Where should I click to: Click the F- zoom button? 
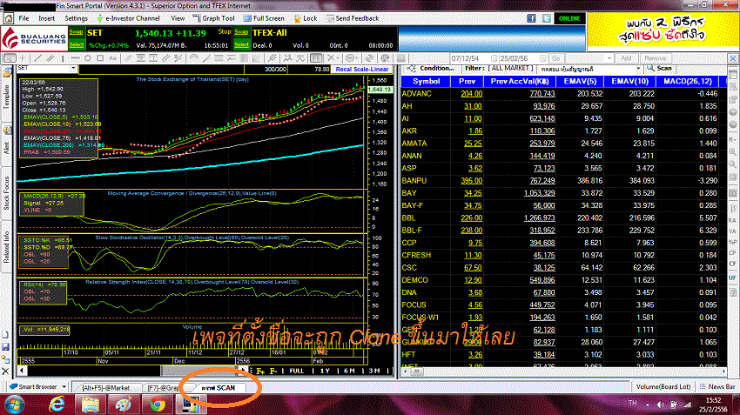click(x=272, y=371)
